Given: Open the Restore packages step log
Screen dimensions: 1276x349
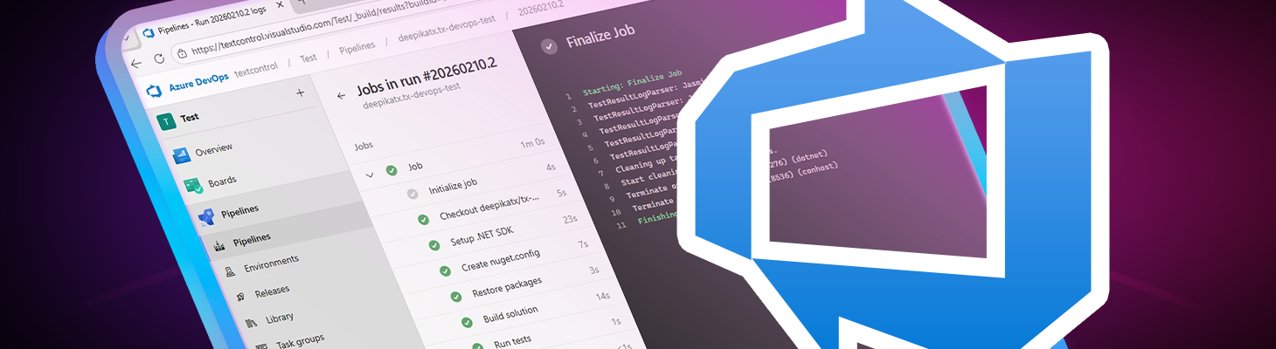Looking at the screenshot, I should [506, 287].
